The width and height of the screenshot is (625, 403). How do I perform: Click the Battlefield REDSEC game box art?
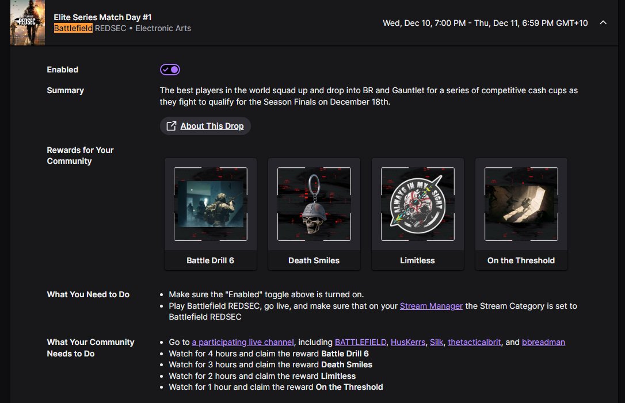28,22
